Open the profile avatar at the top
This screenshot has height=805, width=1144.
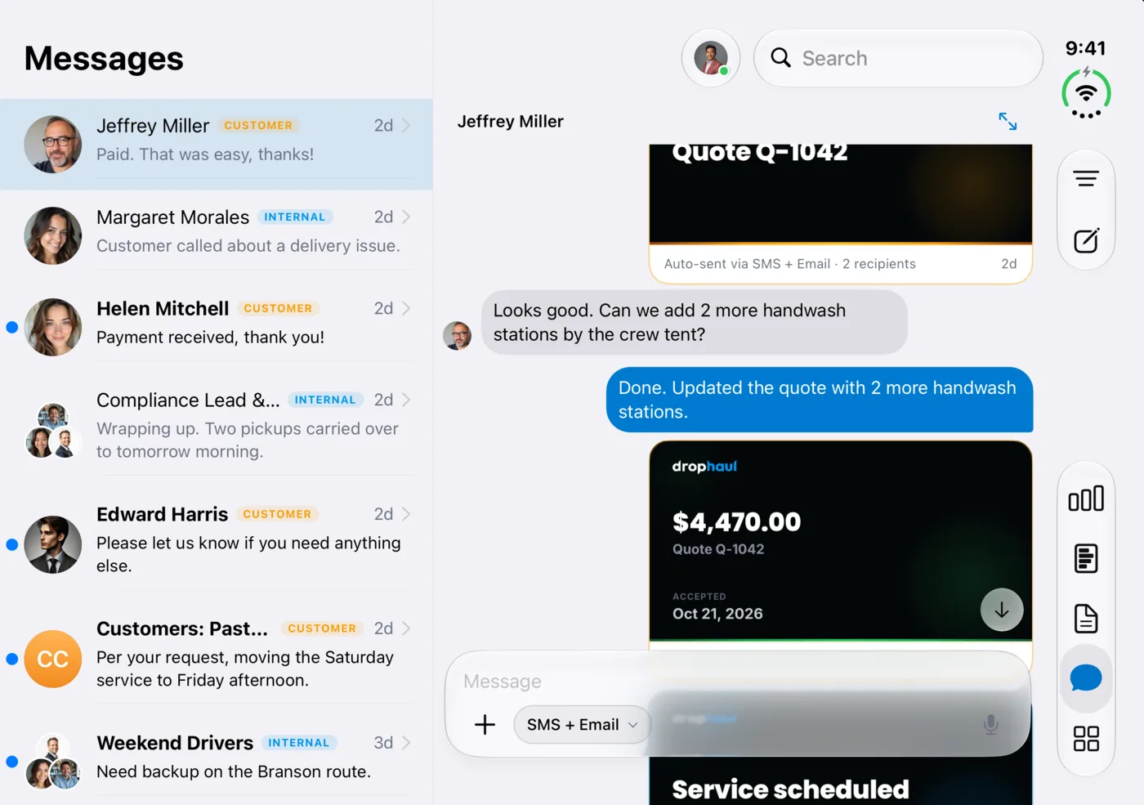tap(711, 58)
